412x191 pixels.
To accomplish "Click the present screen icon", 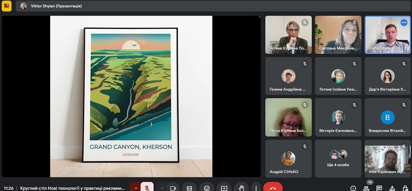I will [x=224, y=188].
